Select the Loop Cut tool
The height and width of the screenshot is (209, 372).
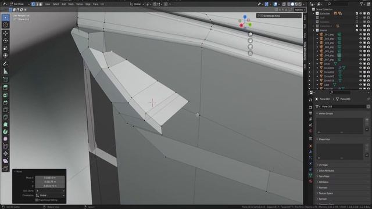[x=5, y=110]
